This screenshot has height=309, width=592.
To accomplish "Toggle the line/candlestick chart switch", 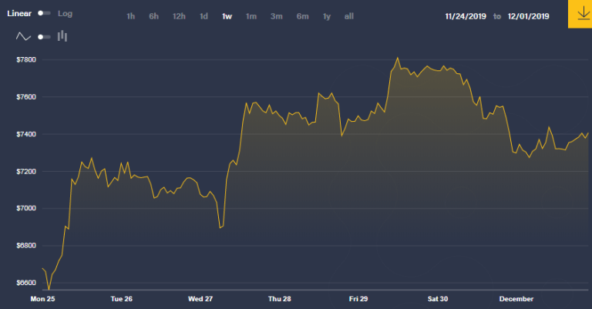I will (x=44, y=37).
